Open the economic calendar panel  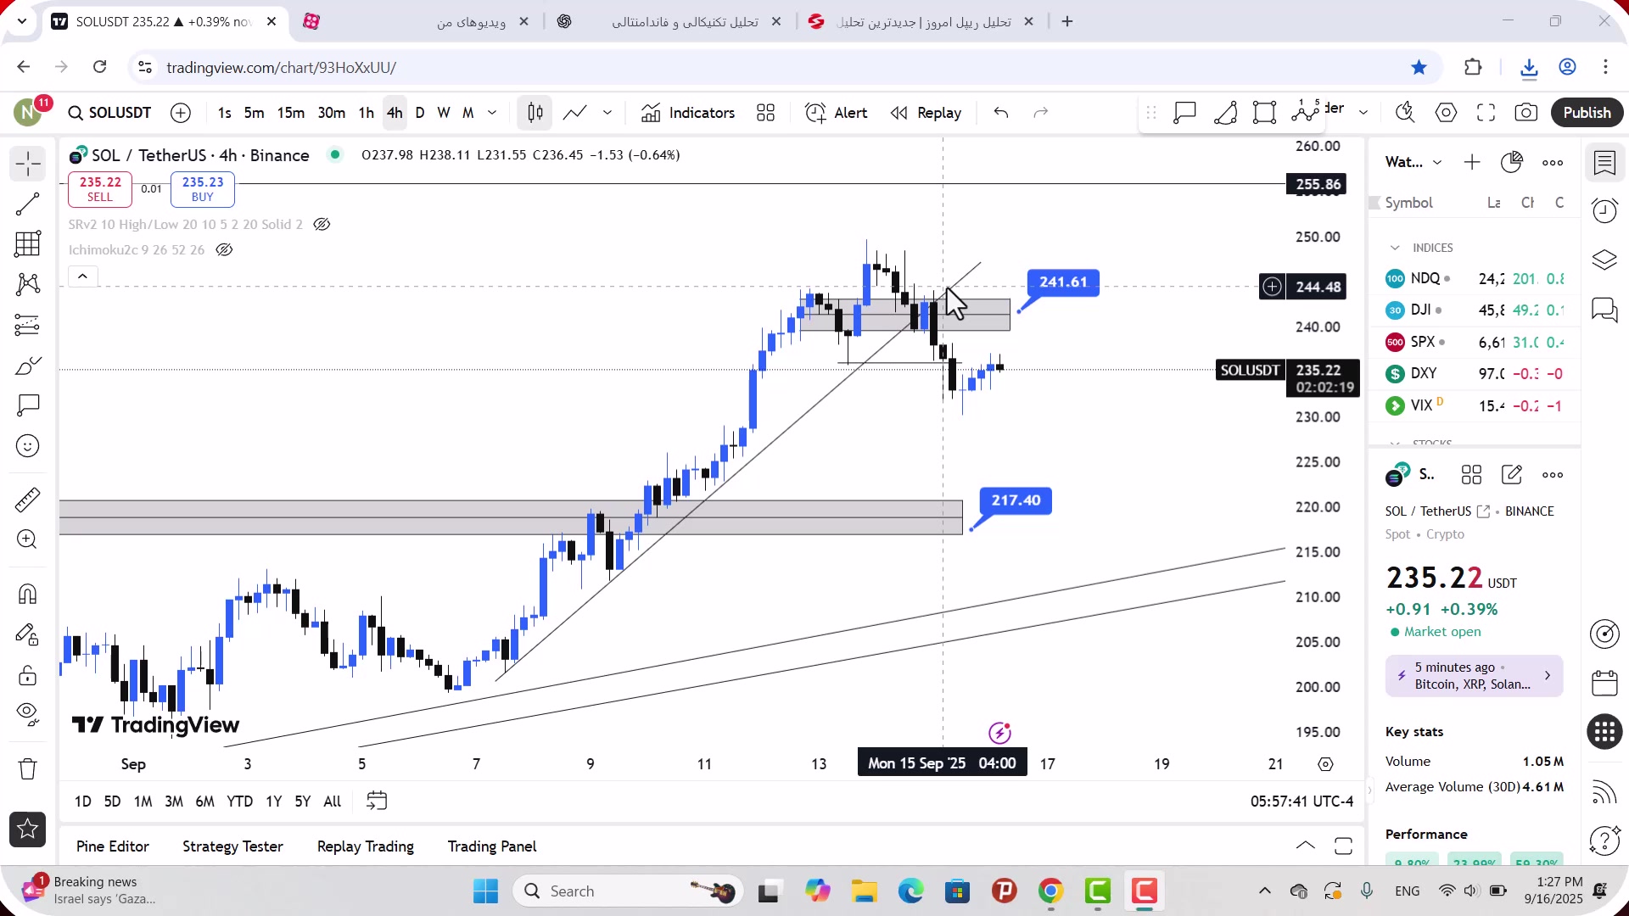(x=1604, y=683)
